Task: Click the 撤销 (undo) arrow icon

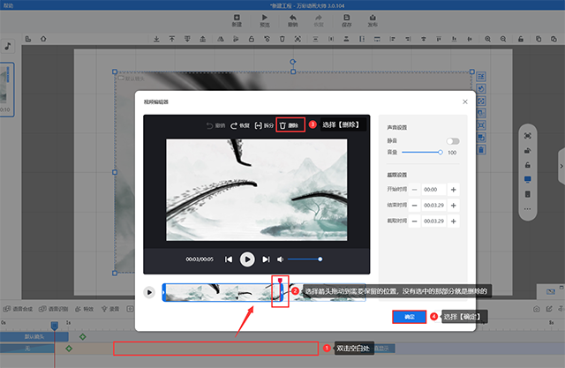Action: [210, 125]
